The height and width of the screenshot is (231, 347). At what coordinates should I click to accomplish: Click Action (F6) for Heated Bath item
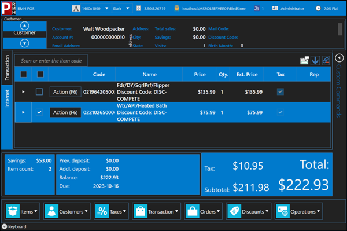[x=65, y=112]
